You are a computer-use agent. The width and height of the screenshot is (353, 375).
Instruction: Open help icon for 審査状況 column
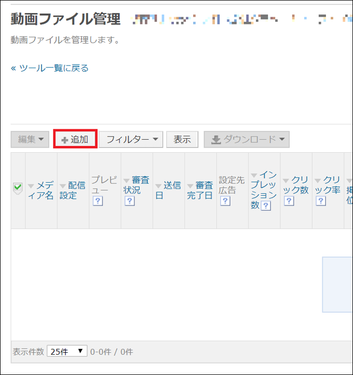pyautogui.click(x=130, y=201)
